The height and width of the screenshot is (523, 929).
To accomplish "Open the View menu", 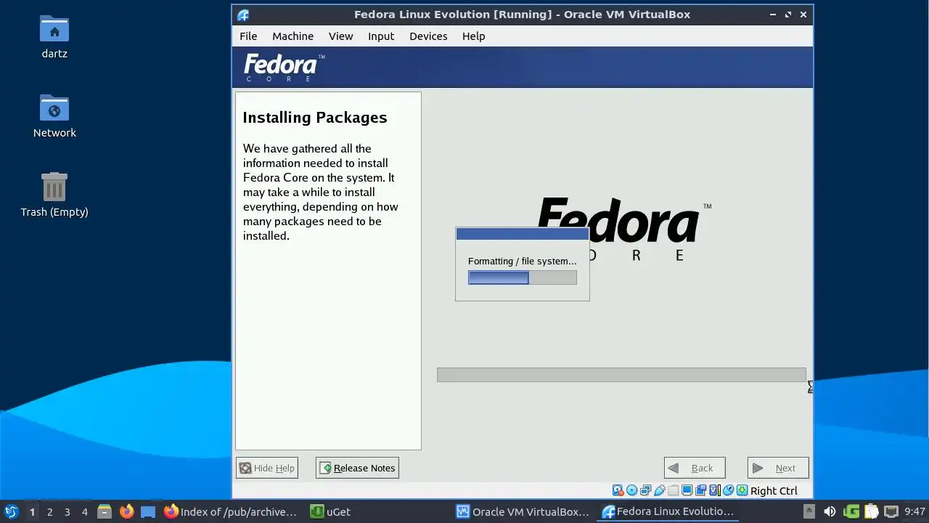I will 340,36.
